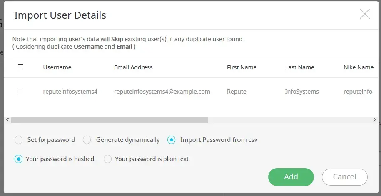Viewport: 381px width, 196px height.
Task: Tick the checkbox for reputeinfosystems4 row
Action: pos(21,92)
